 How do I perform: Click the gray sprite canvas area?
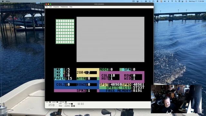(110, 39)
